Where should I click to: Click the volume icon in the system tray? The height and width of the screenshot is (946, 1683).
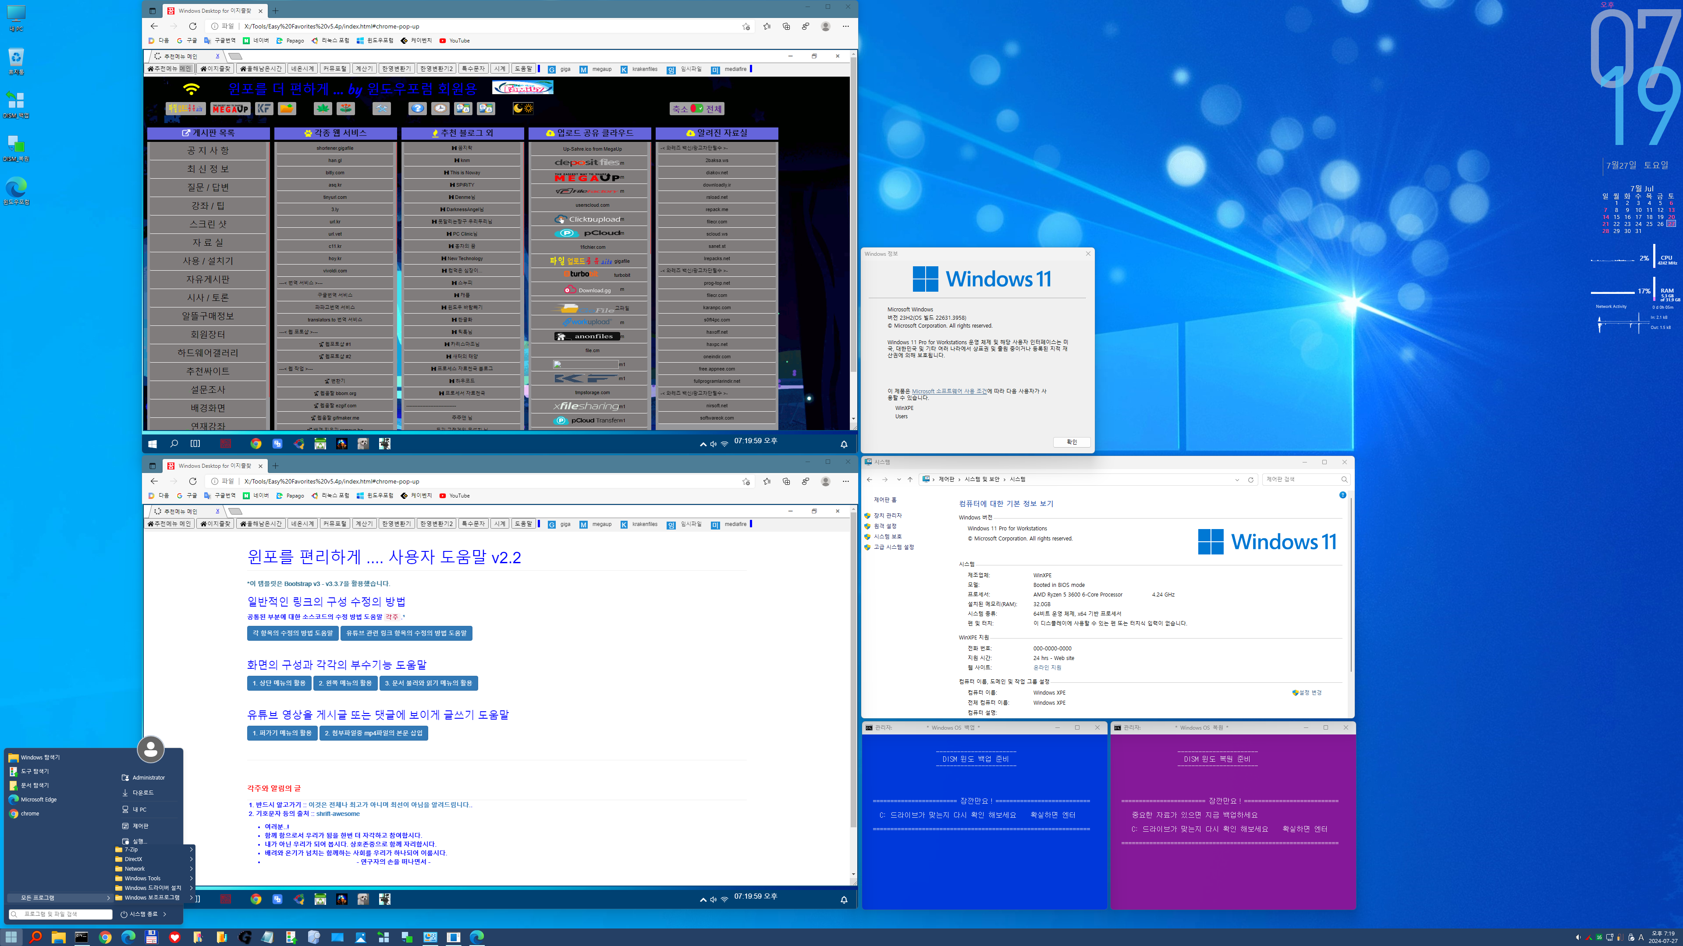(1578, 937)
